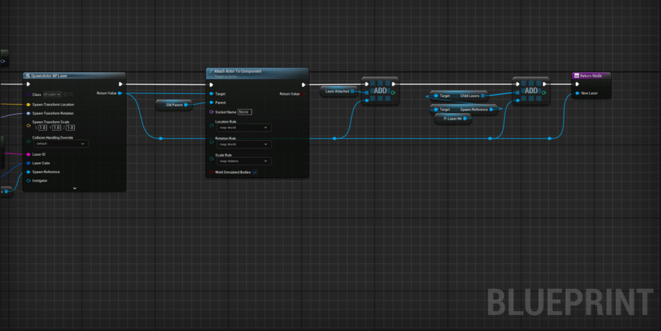This screenshot has height=331, width=661.
Task: Click the Attach Actor To Component function icon
Action: pyautogui.click(x=211, y=71)
